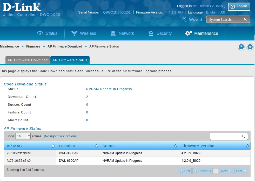Sort by AP MAC column arrow
Screen dimensions: 255x182
[x=53, y=146]
